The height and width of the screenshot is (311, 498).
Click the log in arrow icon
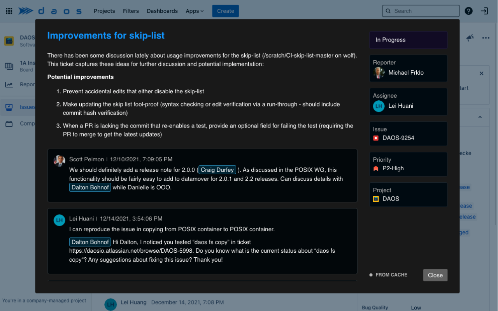click(484, 11)
